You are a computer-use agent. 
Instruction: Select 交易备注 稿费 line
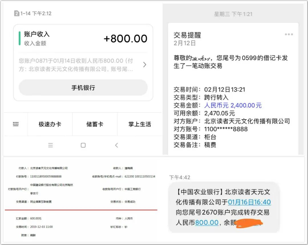pos(195,145)
